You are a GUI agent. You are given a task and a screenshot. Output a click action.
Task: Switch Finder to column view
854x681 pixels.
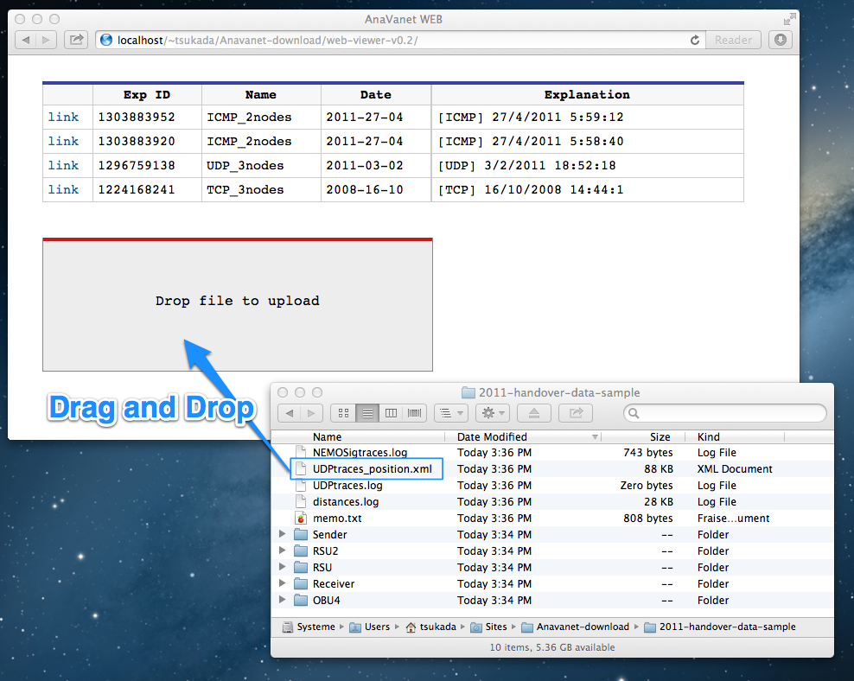click(391, 413)
